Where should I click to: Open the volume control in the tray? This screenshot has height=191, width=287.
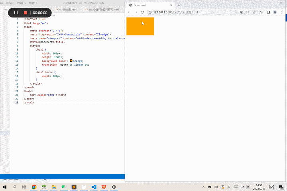point(216,187)
